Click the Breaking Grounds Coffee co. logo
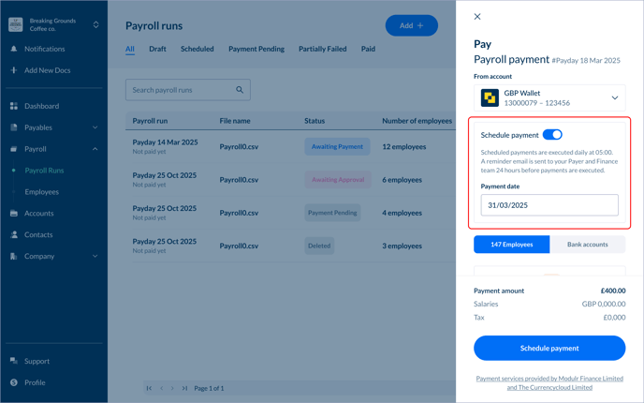 [x=16, y=24]
